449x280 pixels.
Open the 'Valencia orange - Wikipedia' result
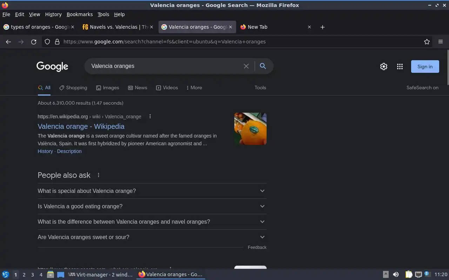81,126
